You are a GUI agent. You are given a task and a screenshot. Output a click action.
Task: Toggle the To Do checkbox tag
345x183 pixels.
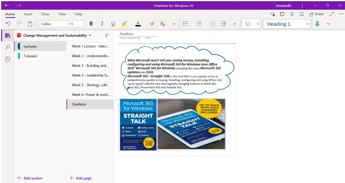[x=248, y=24]
